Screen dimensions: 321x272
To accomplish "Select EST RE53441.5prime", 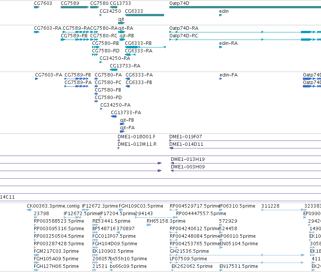I will pos(95,225).
